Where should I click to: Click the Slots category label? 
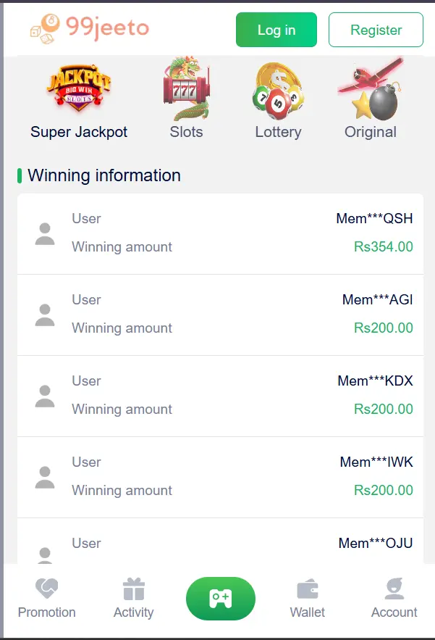[186, 132]
